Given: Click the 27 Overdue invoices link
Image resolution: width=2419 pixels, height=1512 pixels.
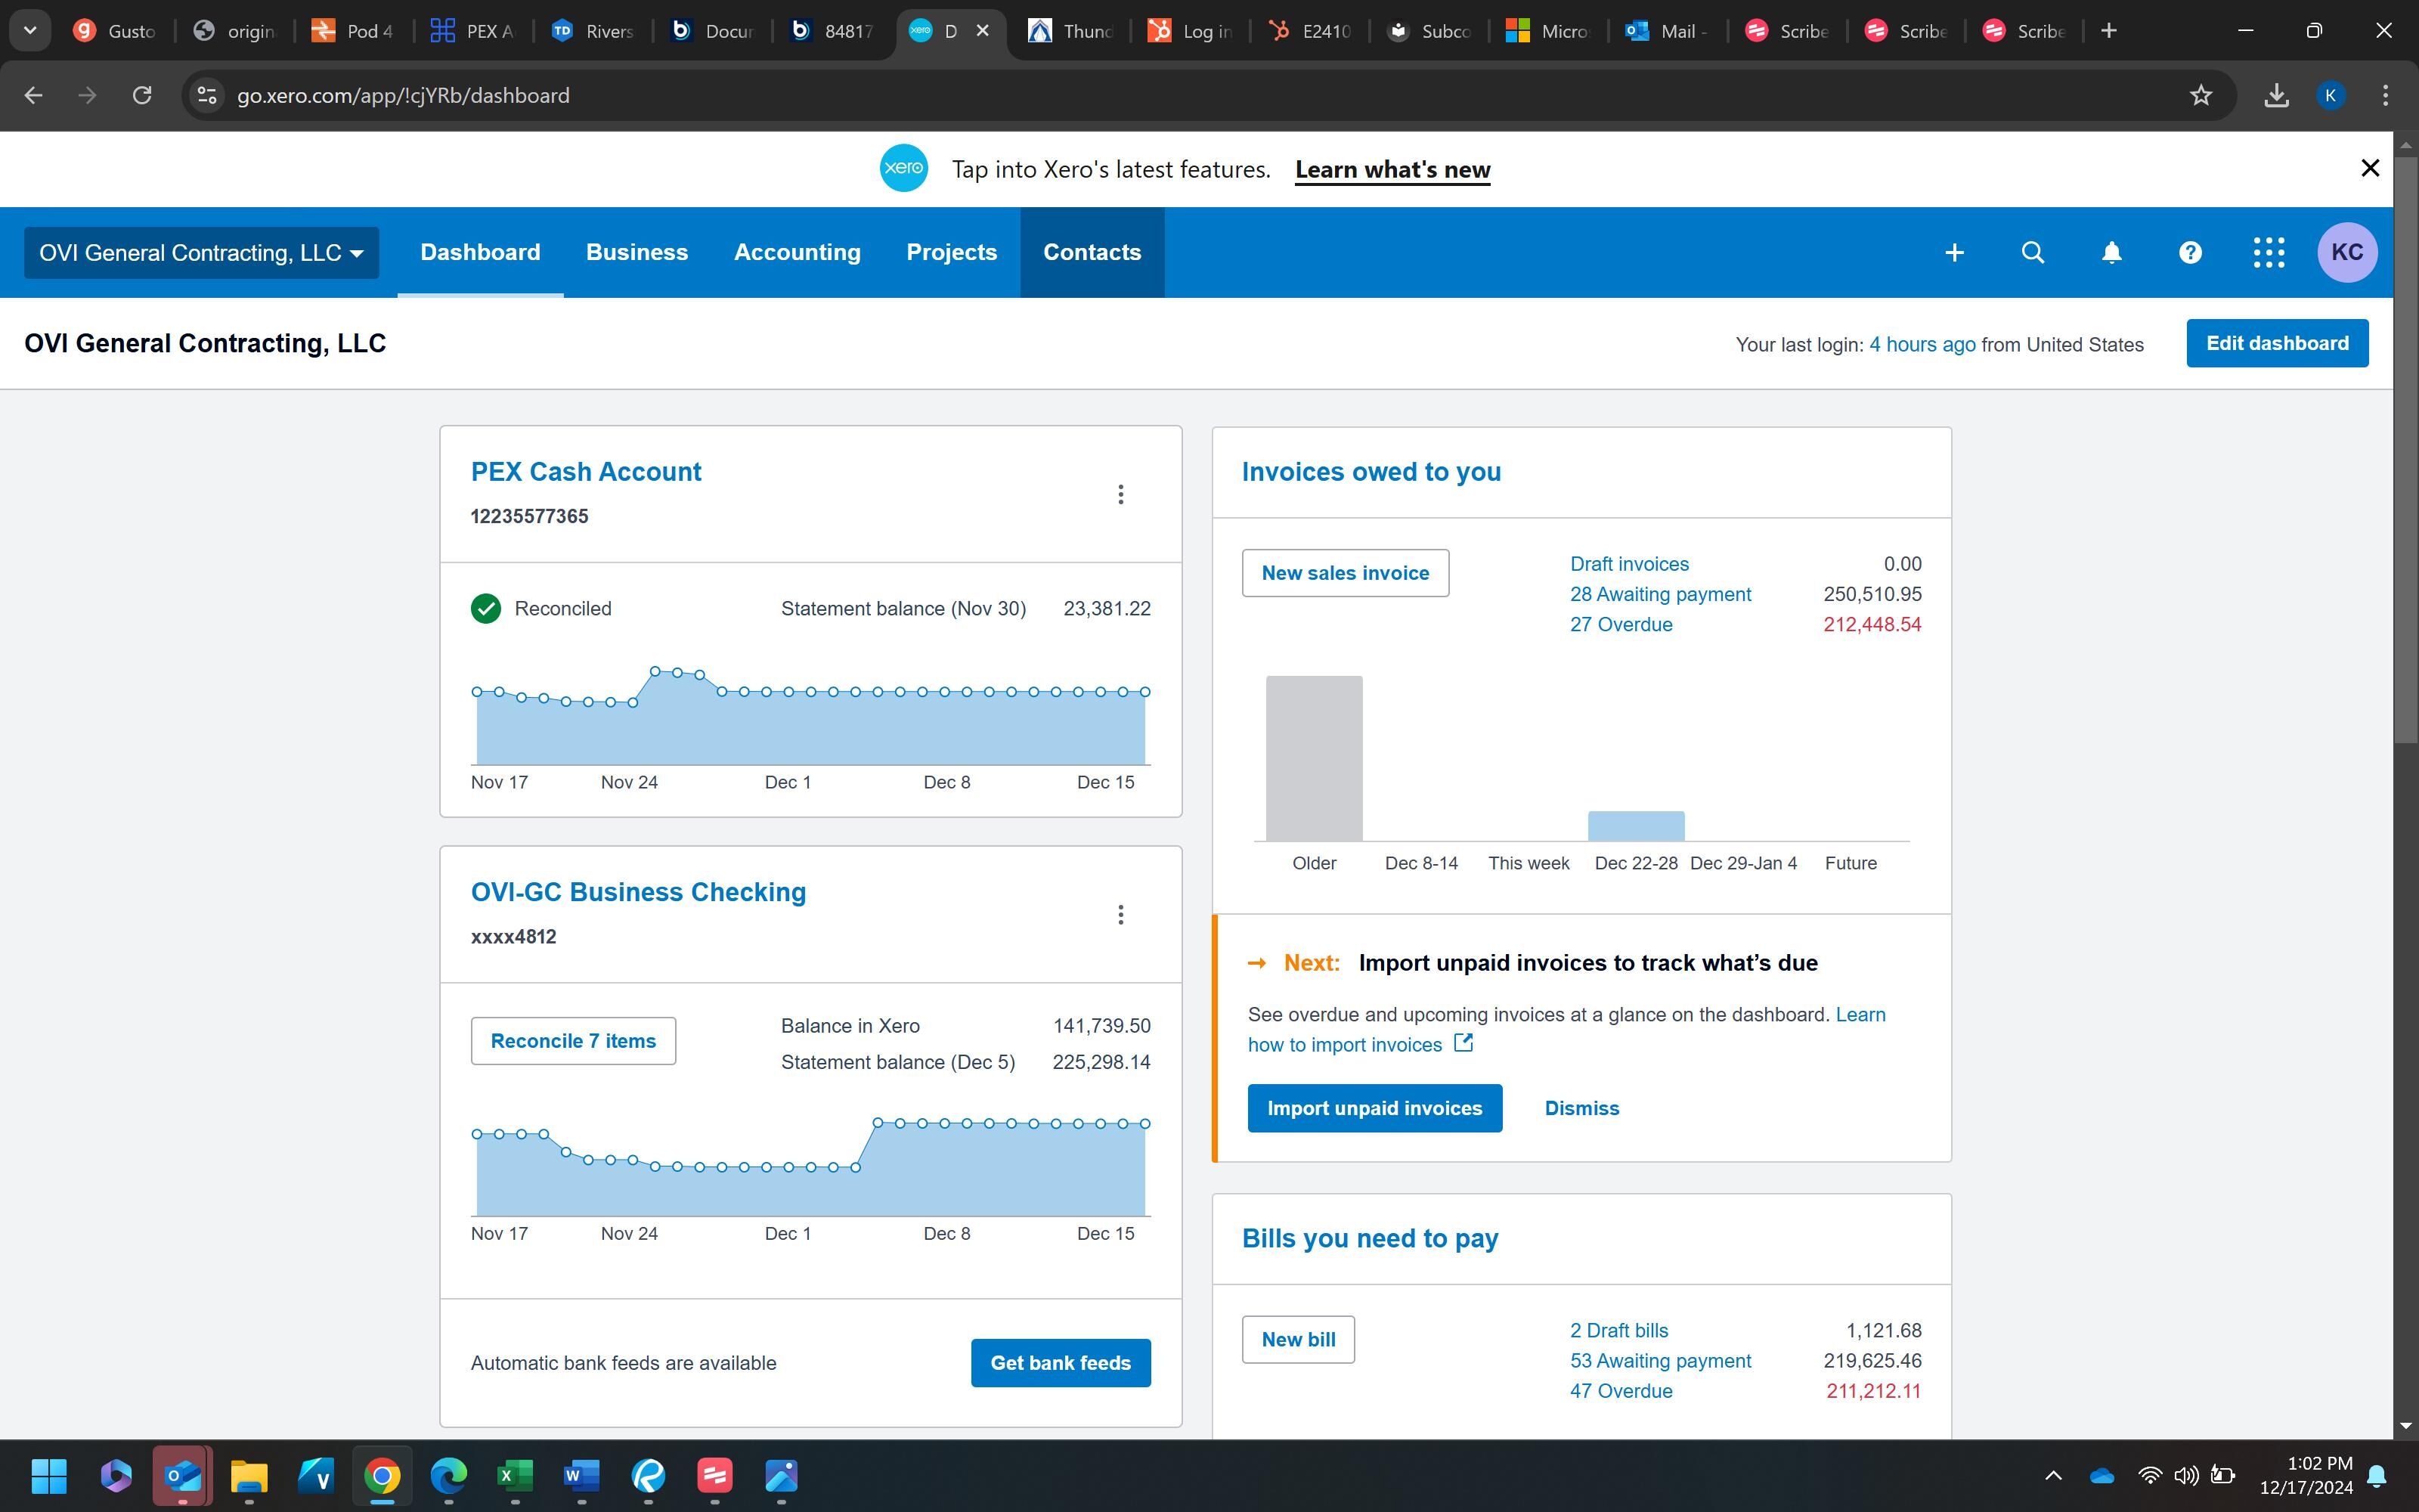Looking at the screenshot, I should 1620,624.
